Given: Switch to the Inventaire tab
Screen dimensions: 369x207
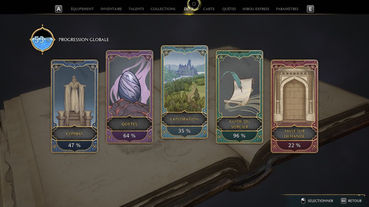Looking at the screenshot, I should [x=111, y=9].
